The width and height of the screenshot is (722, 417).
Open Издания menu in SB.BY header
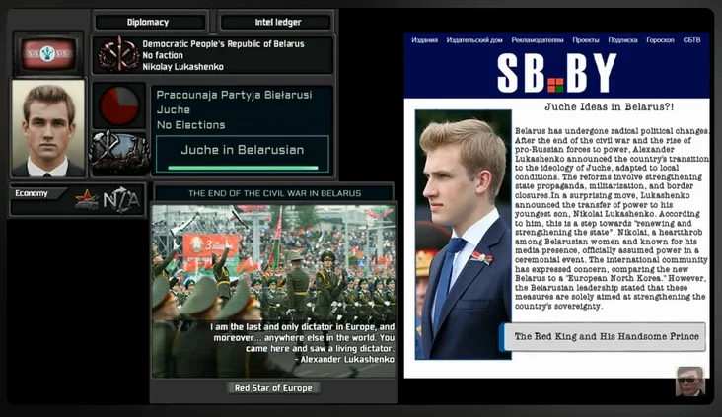[424, 40]
